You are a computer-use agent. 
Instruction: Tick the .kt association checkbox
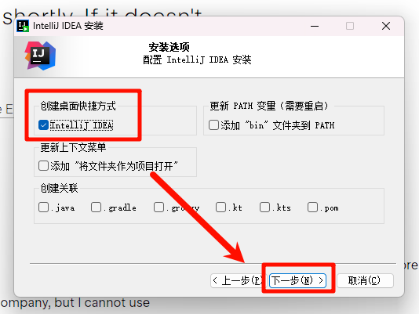[x=220, y=208]
